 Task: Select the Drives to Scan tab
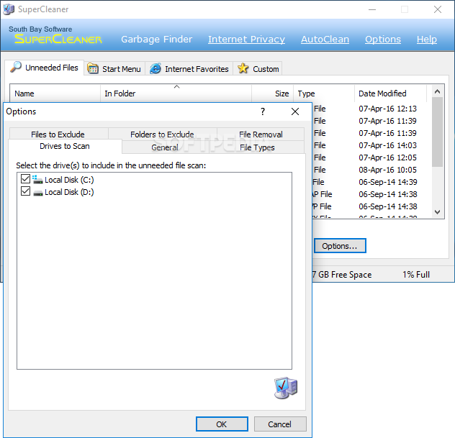click(x=65, y=146)
